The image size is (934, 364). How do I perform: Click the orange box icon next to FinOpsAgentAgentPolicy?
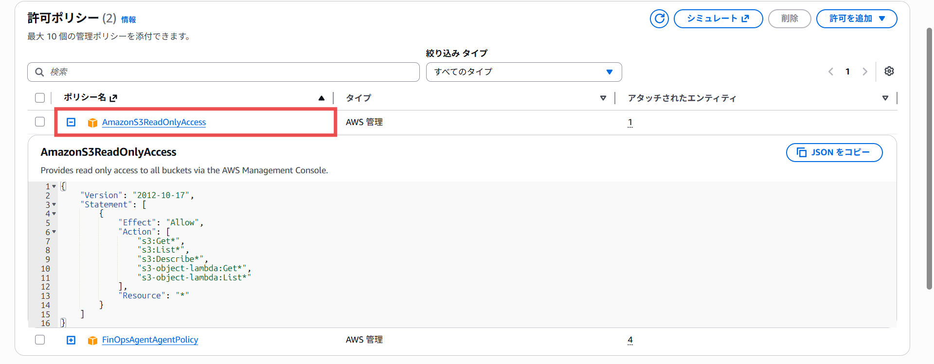(92, 340)
